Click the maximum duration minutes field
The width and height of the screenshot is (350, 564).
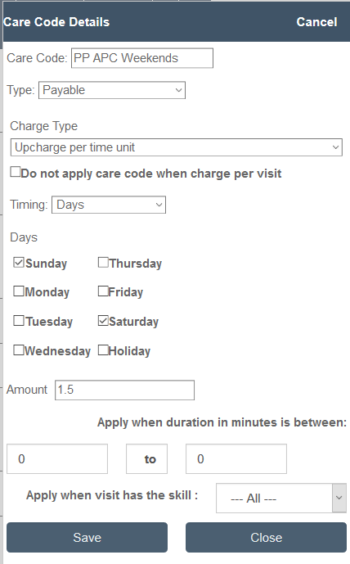point(236,458)
